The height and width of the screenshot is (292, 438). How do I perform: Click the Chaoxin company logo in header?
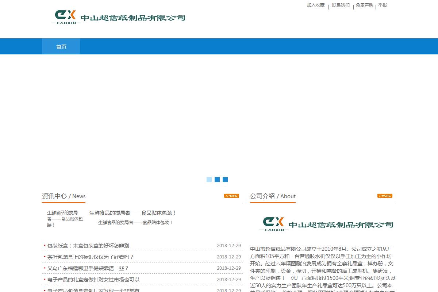118,17
